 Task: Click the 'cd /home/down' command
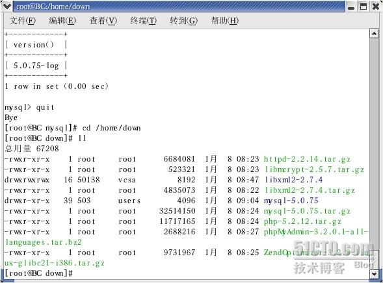pos(111,128)
